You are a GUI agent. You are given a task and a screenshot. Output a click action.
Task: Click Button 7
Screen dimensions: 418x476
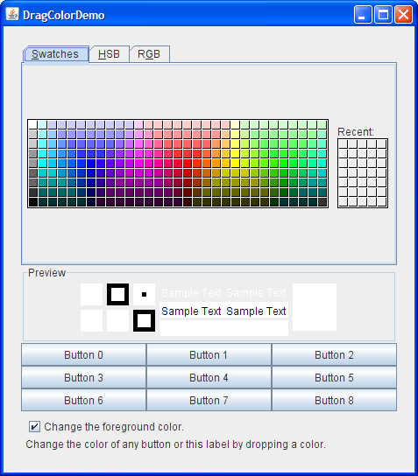[x=209, y=400]
